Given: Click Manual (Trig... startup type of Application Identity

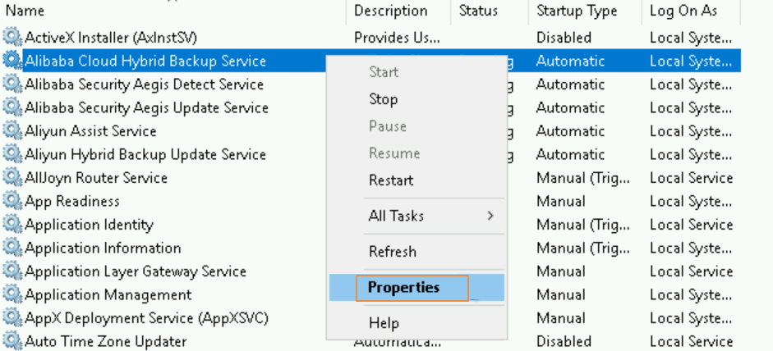Looking at the screenshot, I should point(583,225).
